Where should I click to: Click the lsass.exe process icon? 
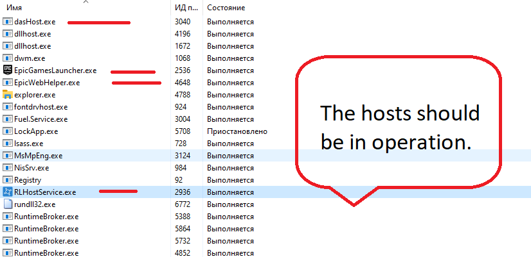coord(8,144)
